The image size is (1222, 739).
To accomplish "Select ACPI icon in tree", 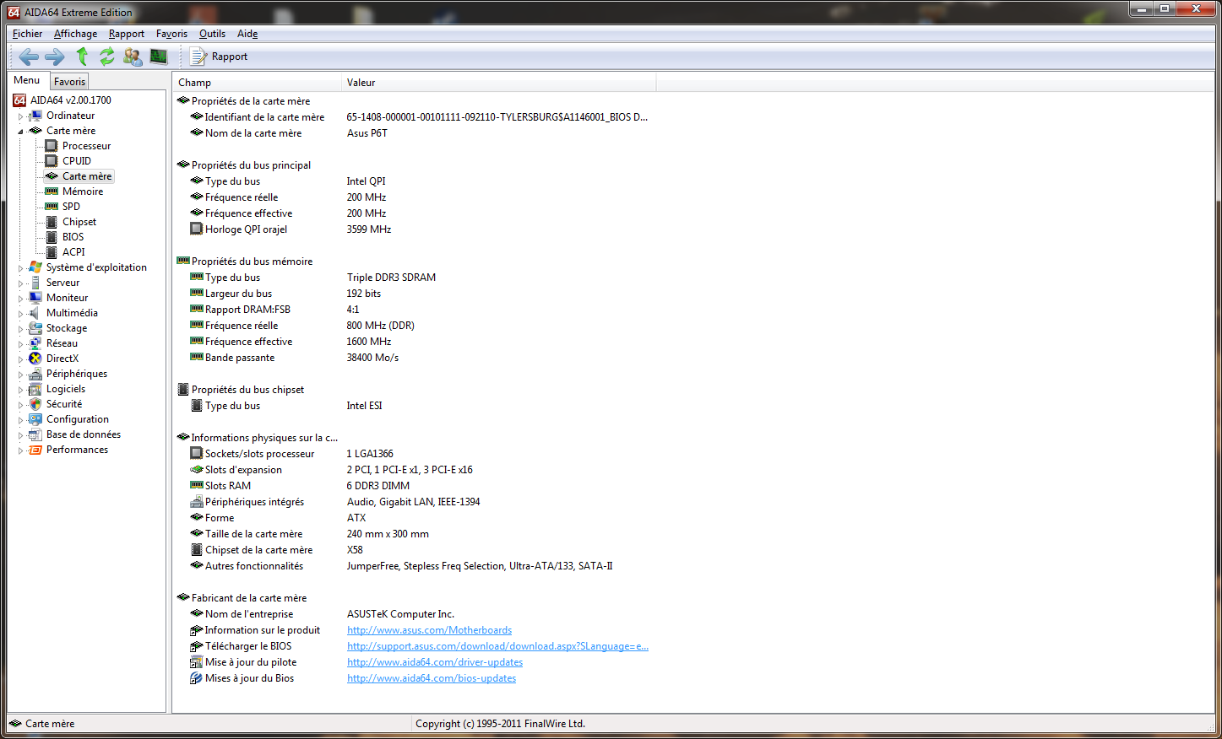I will [52, 252].
